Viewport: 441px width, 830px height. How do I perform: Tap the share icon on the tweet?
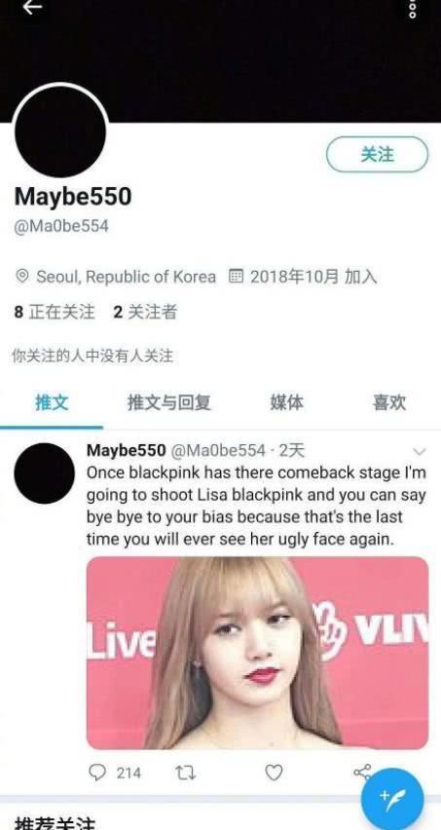click(362, 772)
